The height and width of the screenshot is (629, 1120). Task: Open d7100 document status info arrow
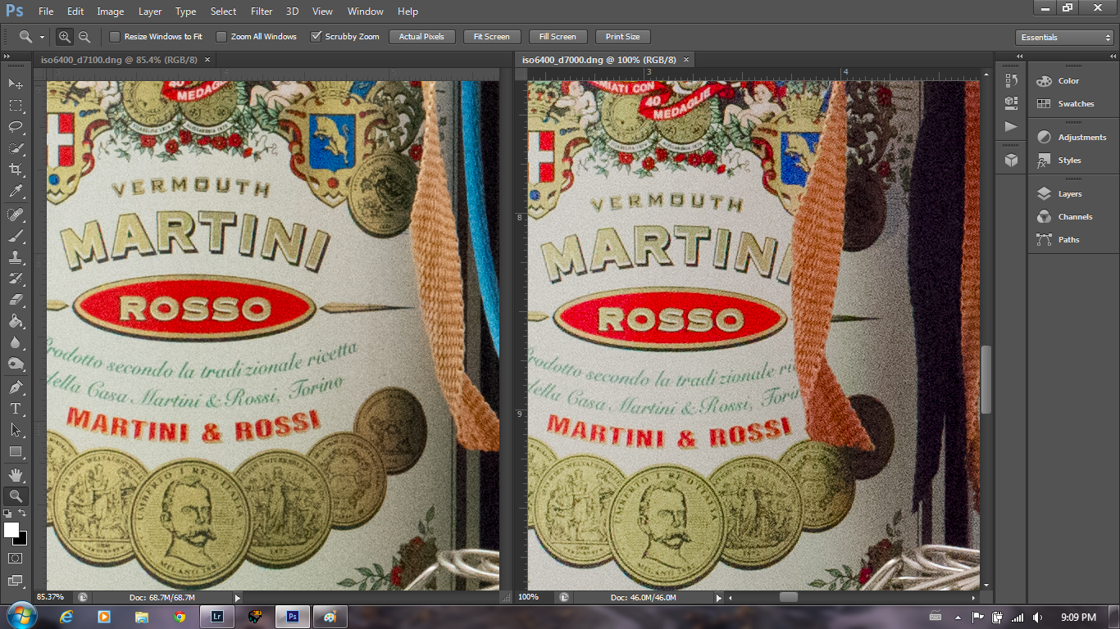tap(238, 598)
